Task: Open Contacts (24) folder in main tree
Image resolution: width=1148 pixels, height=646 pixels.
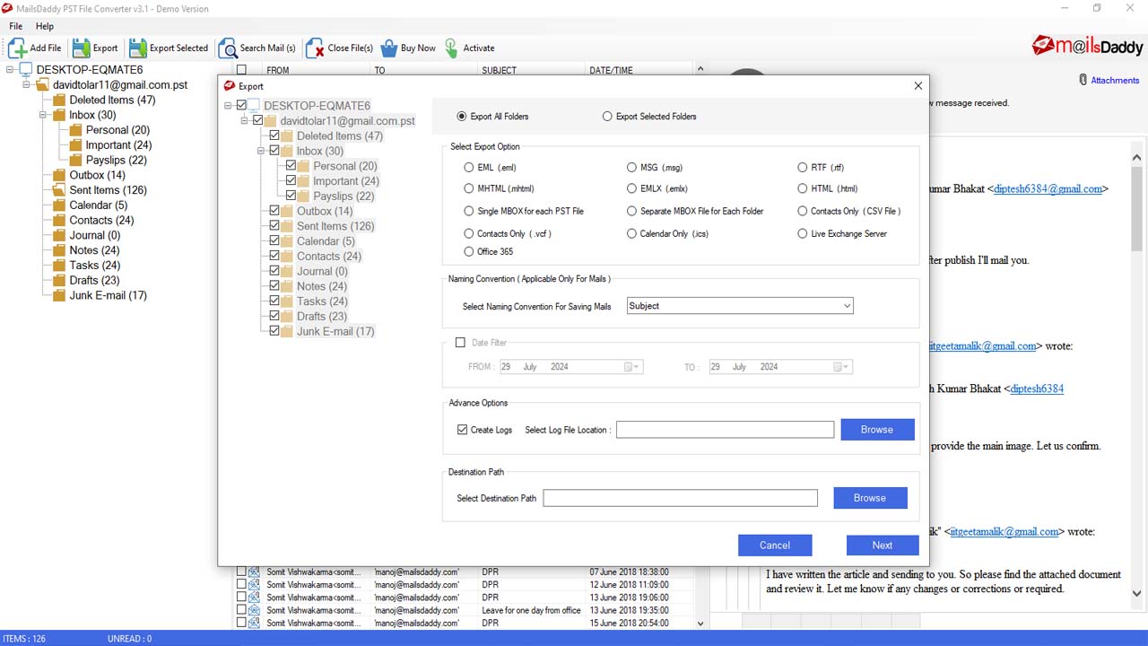Action: 101,220
